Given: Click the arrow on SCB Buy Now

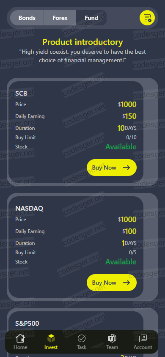Looking at the screenshot, I should (x=126, y=168).
